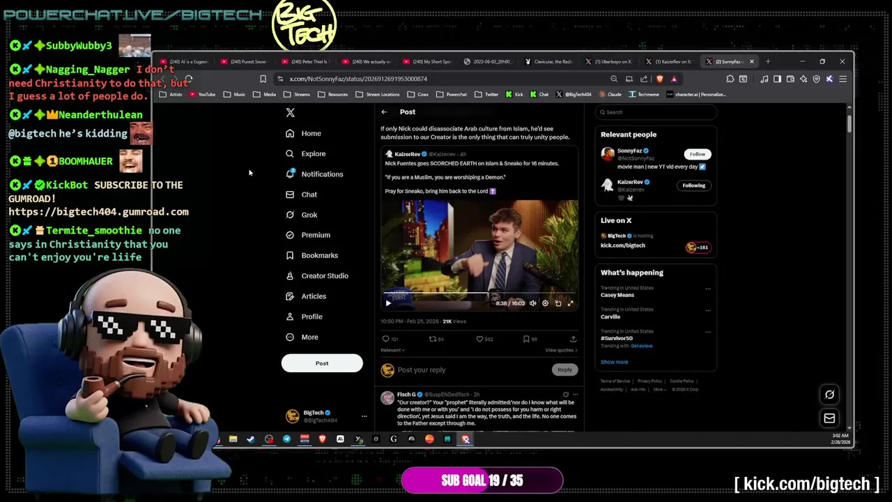Open Premium in the X sidebar
Viewport: 892px width, 502px height.
(x=308, y=235)
